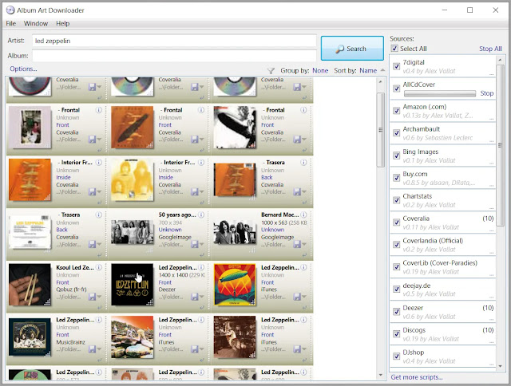
Task: Show info for the MusicBrainz Led Zeppelin result
Action: pos(99,320)
